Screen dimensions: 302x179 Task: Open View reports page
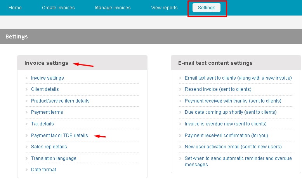point(164,8)
